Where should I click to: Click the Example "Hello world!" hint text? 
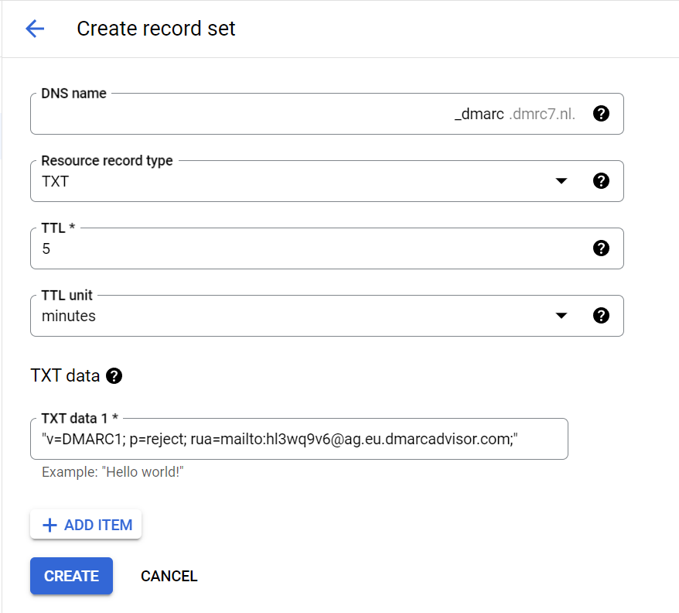pyautogui.click(x=112, y=472)
